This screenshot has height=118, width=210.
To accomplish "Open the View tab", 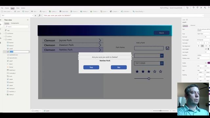I will click(18, 8).
